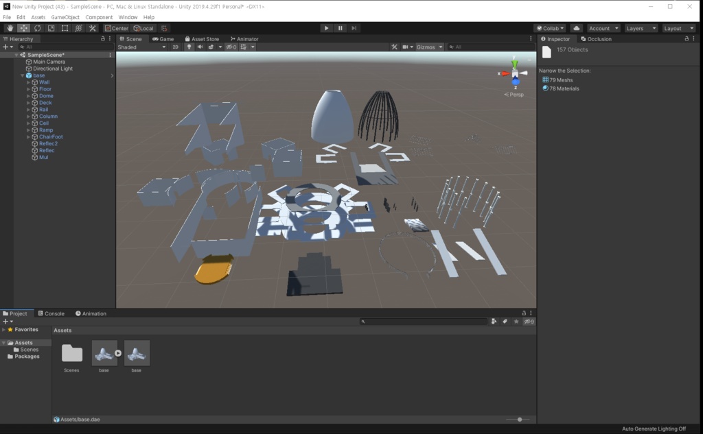Viewport: 703px width, 434px height.
Task: Select the base thumbnail in the Assets panel
Action: (x=105, y=353)
